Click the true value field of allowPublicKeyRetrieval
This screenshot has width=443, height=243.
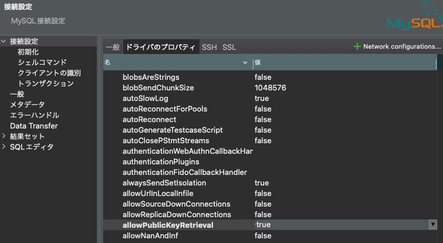point(342,225)
